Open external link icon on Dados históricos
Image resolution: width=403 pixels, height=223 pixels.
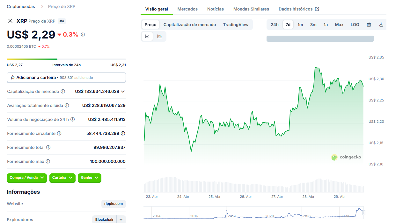tap(317, 9)
